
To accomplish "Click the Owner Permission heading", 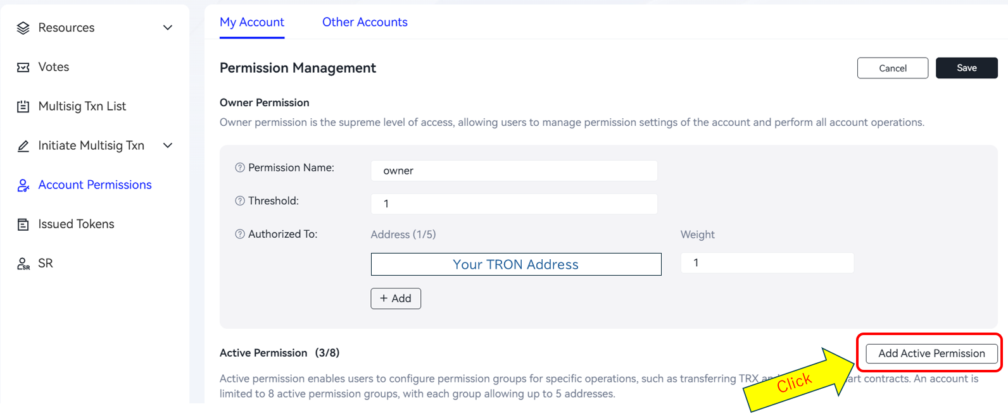I will (265, 102).
